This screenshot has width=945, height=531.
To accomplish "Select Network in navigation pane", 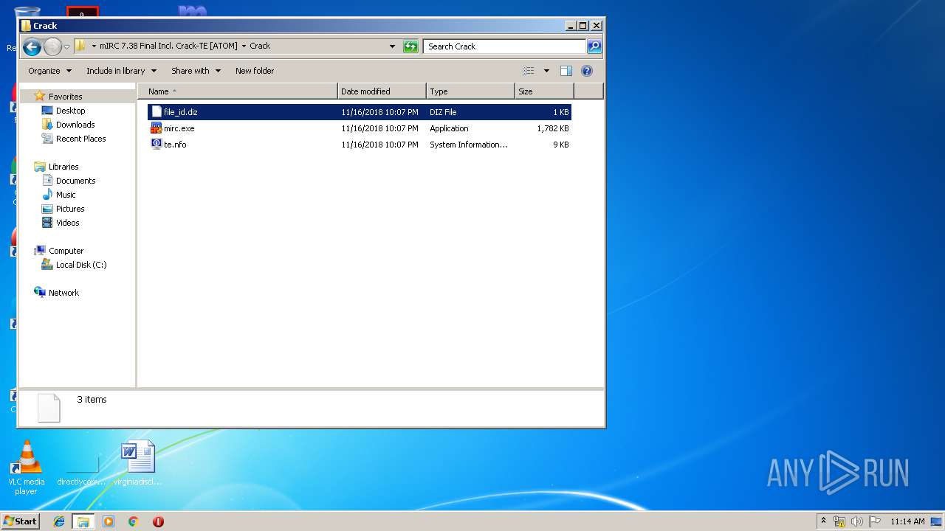I will click(63, 293).
